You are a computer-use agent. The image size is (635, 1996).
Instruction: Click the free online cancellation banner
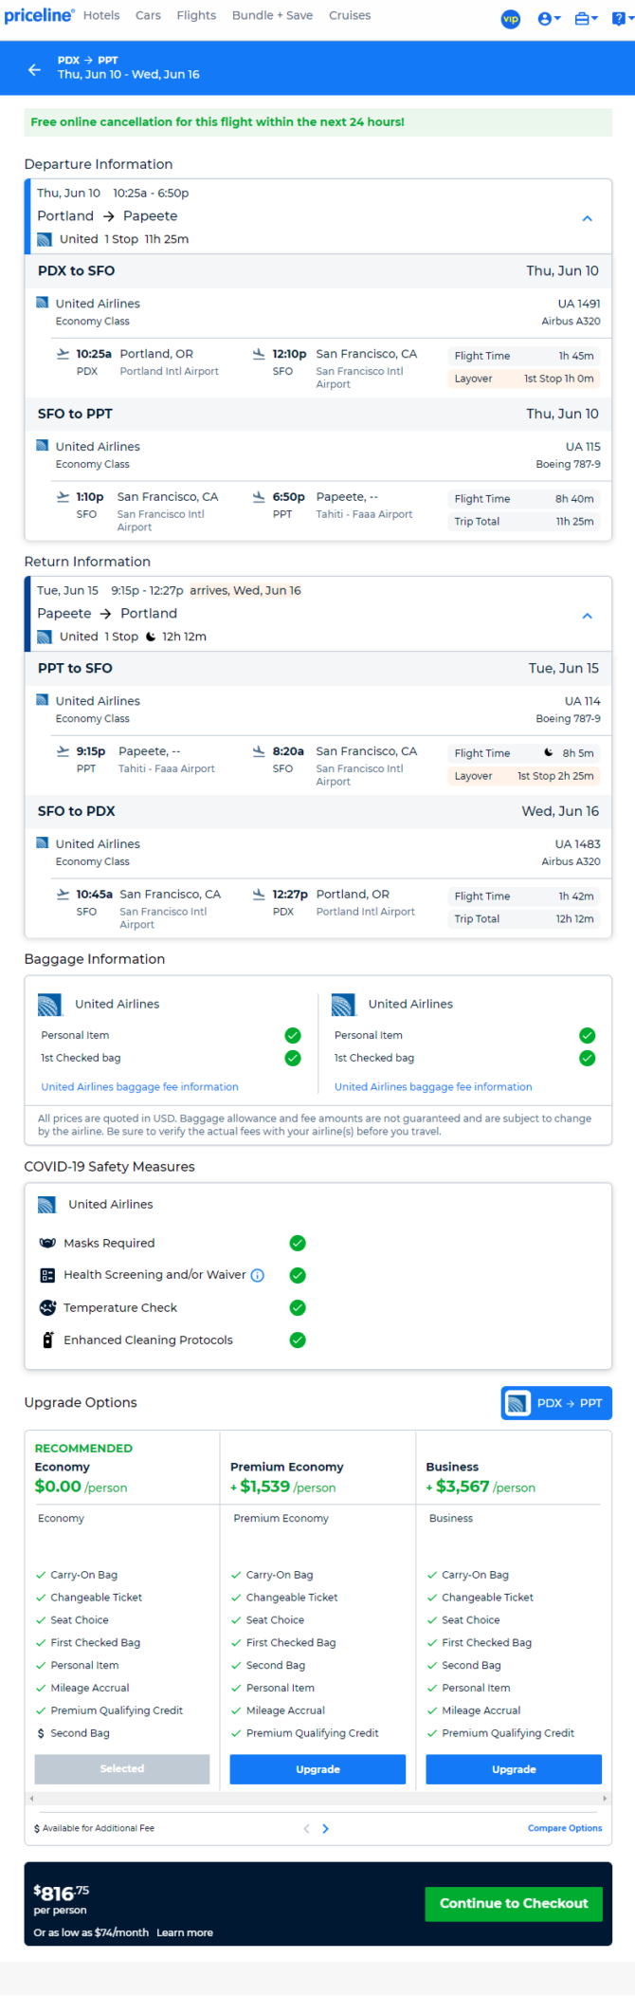pos(317,122)
